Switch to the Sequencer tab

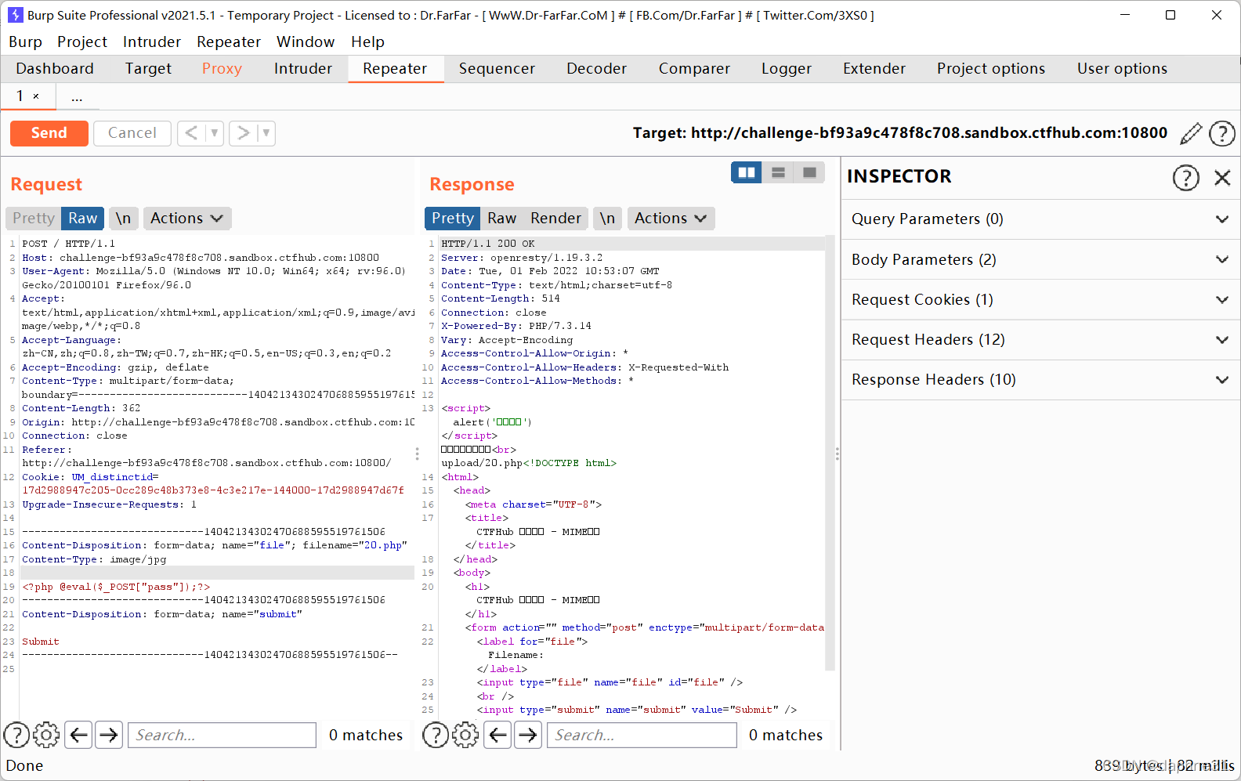coord(497,69)
